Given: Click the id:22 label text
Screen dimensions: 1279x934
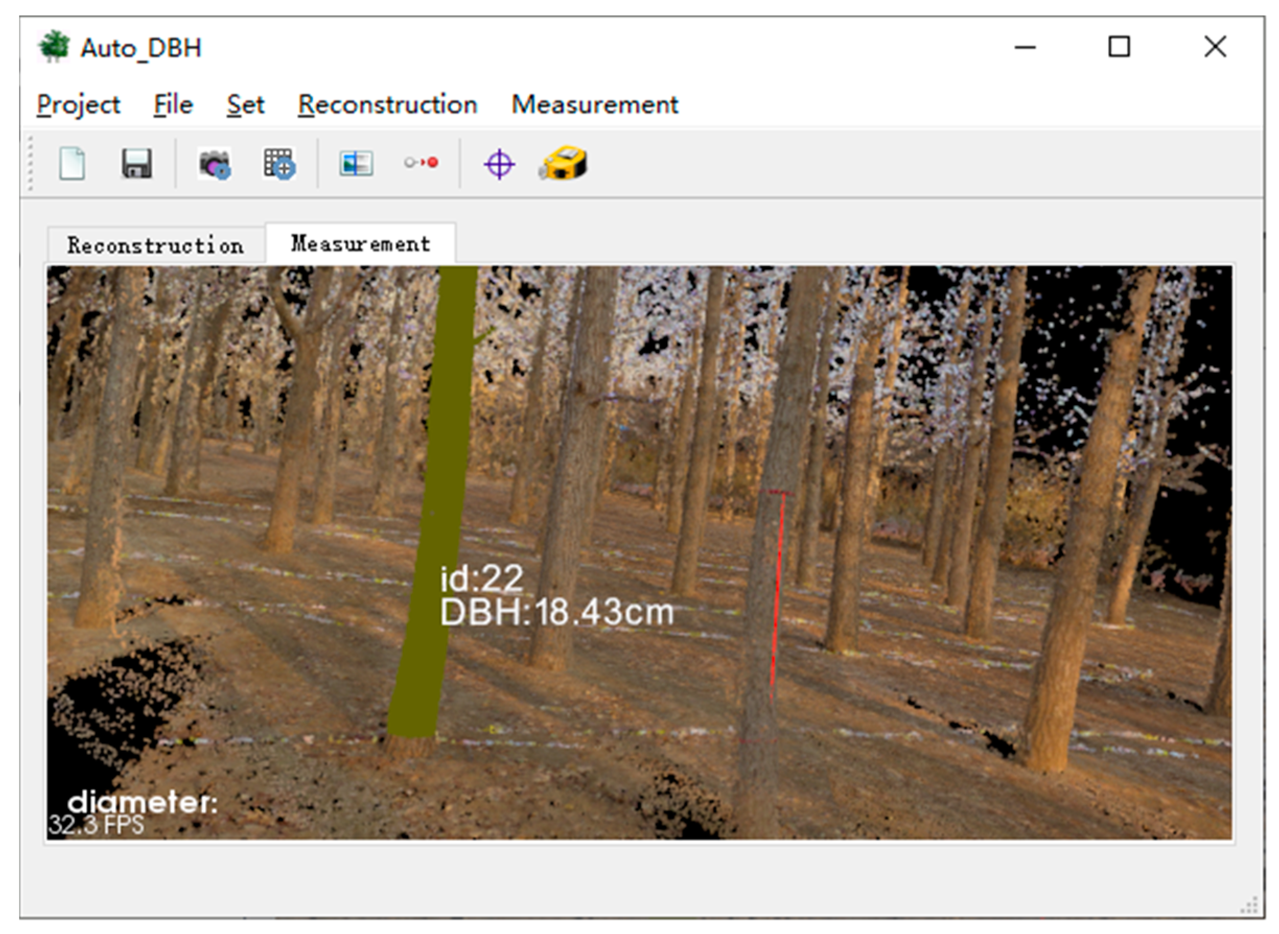Looking at the screenshot, I should coord(482,578).
